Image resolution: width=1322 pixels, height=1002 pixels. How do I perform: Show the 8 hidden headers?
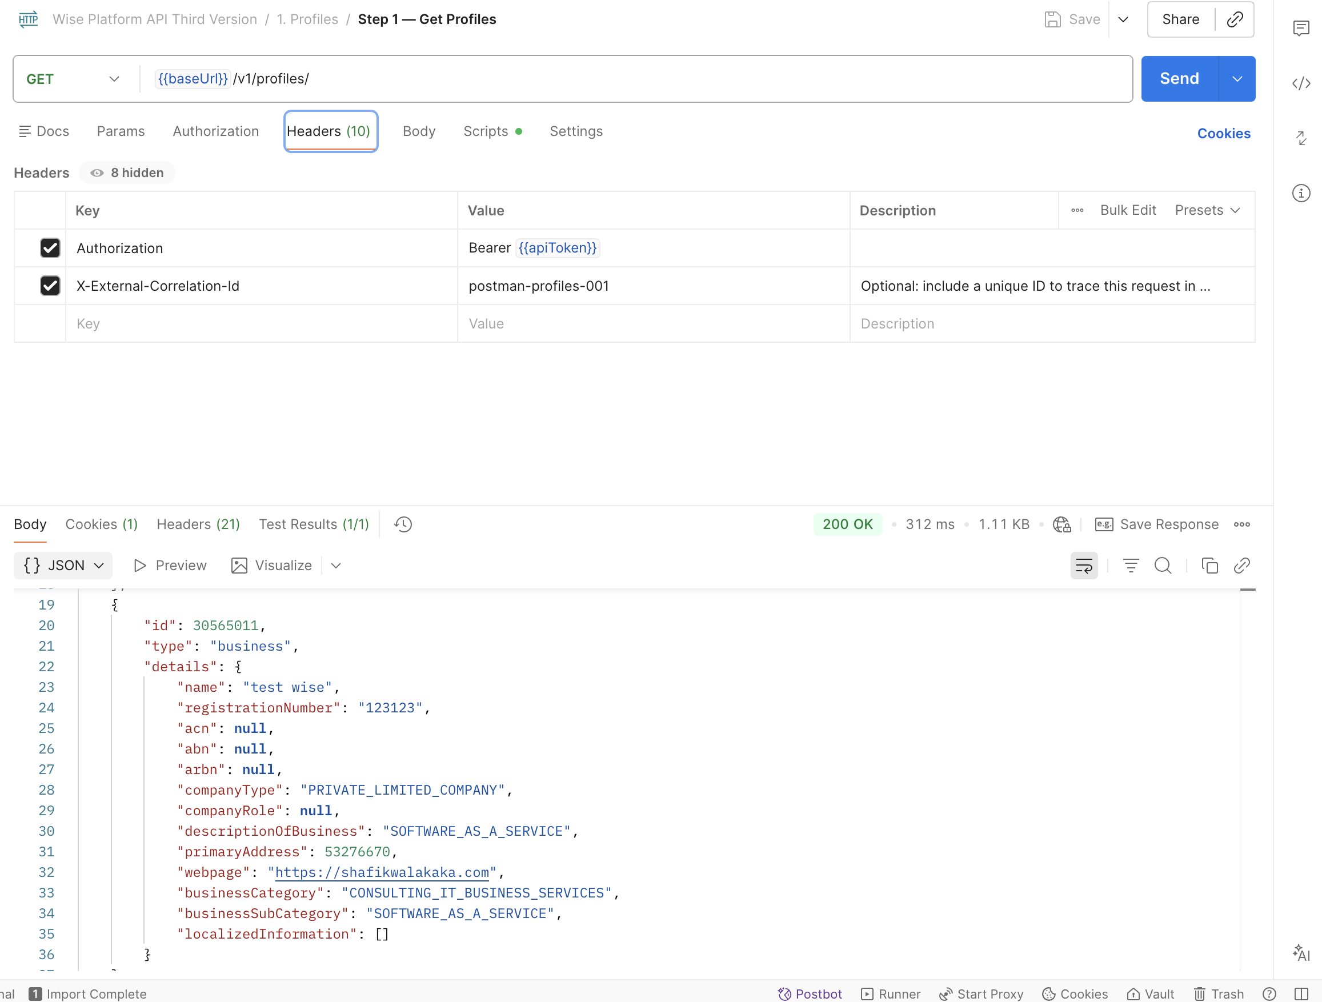point(127,173)
